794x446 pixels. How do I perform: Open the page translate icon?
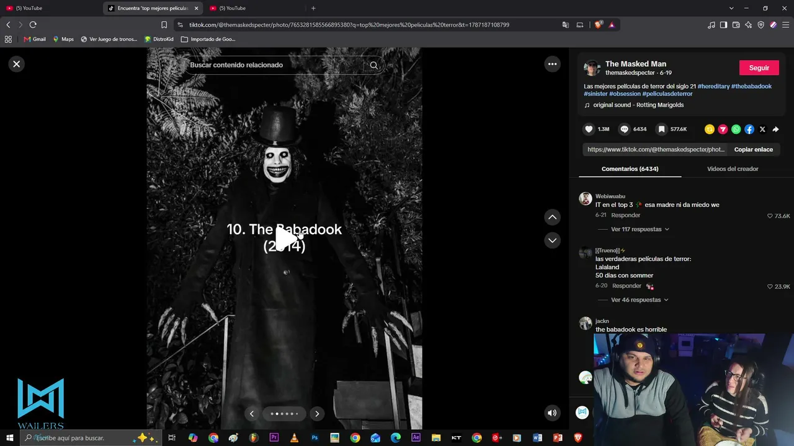click(566, 25)
